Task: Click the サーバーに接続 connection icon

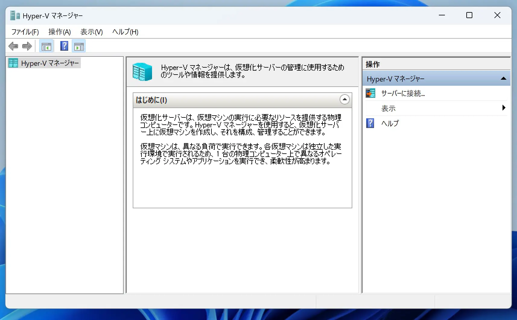Action: point(370,93)
